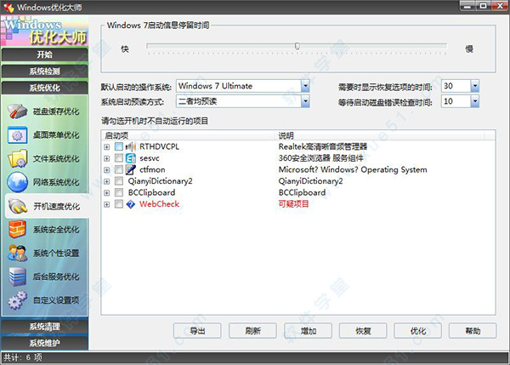The image size is (510, 365).
Task: Click the 导出 export button
Action: click(197, 331)
